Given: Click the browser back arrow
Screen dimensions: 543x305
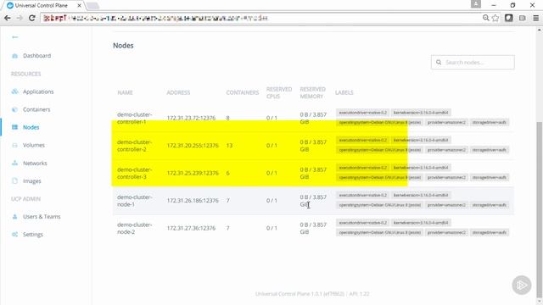Looking at the screenshot, I should point(8,18).
